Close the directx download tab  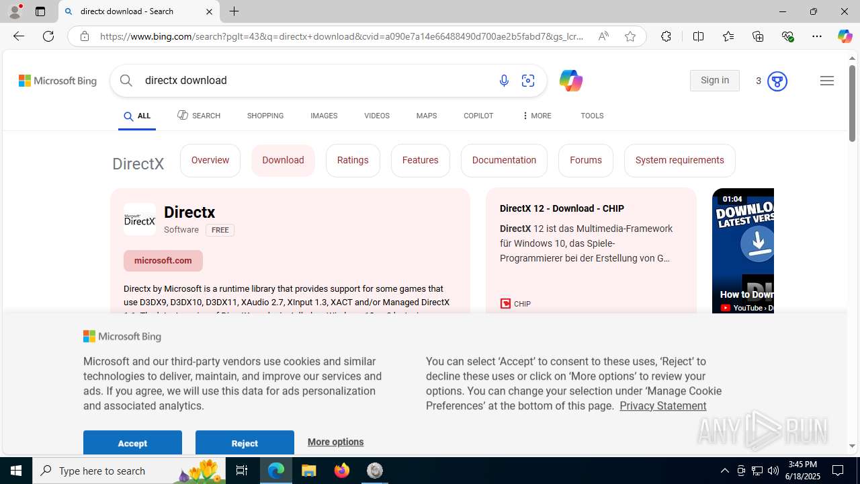209,11
